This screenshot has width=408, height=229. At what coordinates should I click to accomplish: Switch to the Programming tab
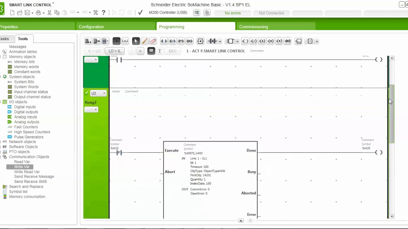coord(196,26)
